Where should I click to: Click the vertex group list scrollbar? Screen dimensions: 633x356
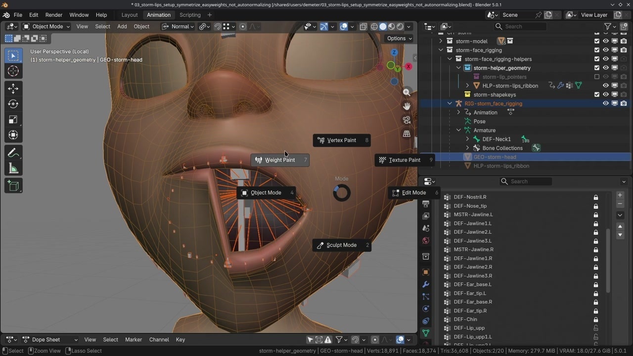pos(608,260)
